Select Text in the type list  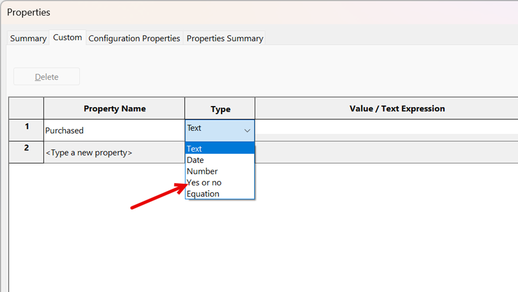220,149
